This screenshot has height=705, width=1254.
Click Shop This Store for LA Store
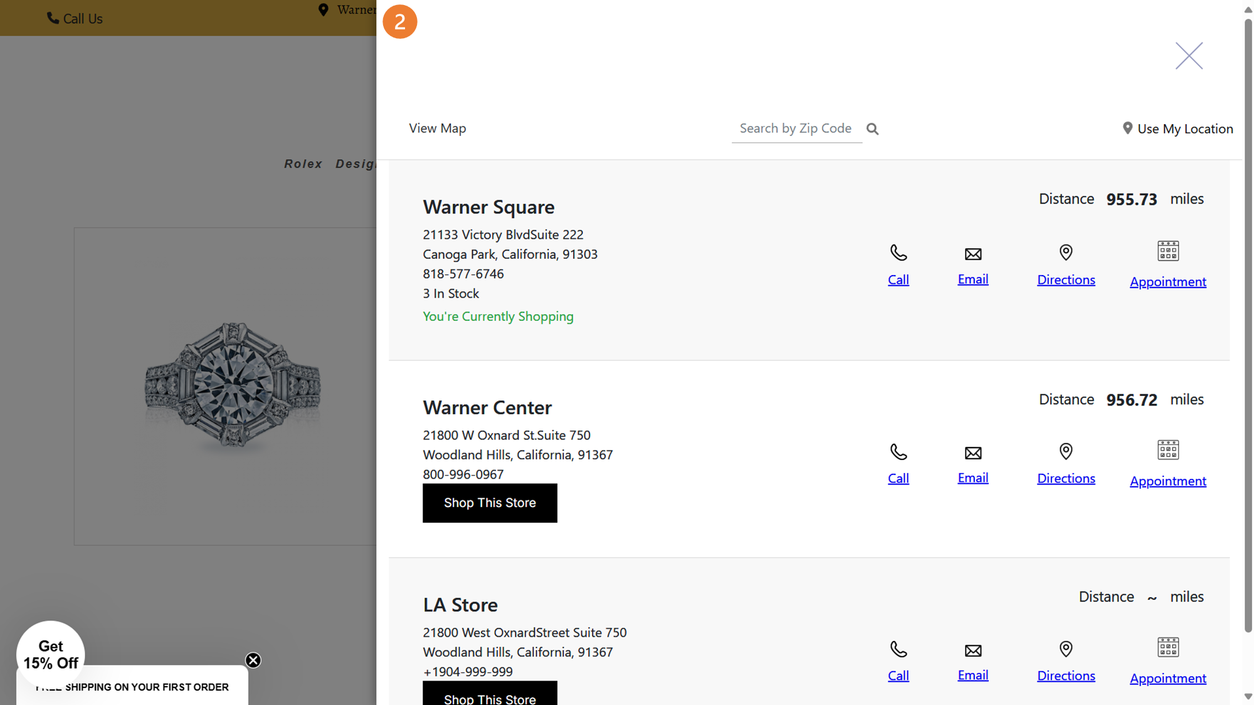(x=490, y=693)
